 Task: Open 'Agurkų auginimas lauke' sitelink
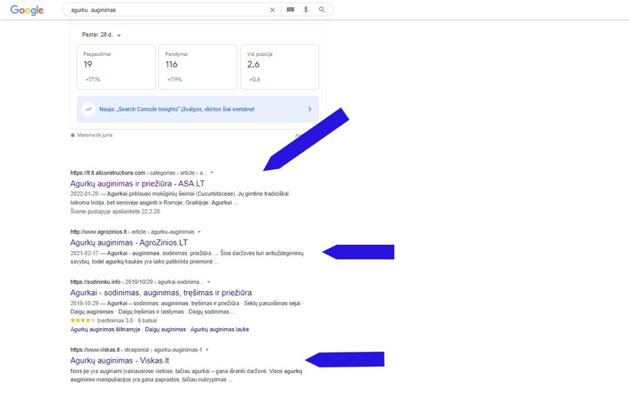coord(219,329)
